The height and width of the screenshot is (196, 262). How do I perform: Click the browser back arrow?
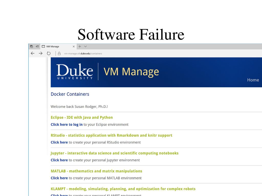click(x=32, y=53)
